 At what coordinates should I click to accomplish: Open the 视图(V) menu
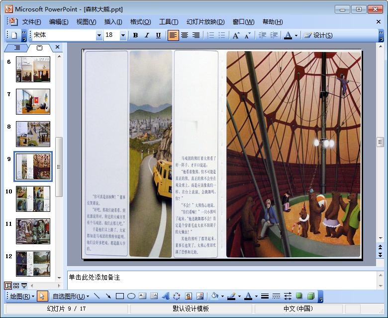click(x=86, y=22)
